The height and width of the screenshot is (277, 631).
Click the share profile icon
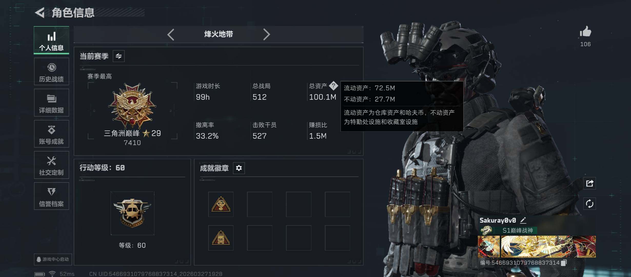[589, 183]
